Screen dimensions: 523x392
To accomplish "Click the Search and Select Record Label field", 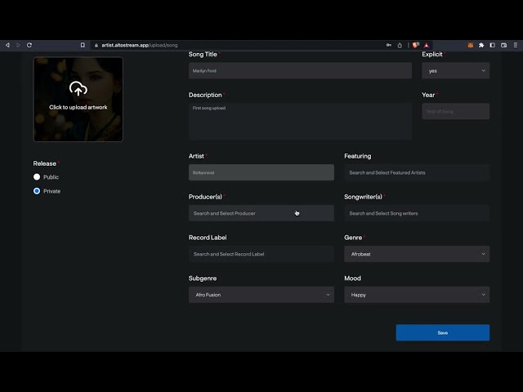I will pyautogui.click(x=261, y=254).
